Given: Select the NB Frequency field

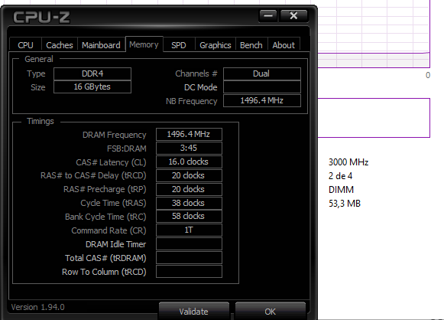Looking at the screenshot, I should (x=262, y=100).
